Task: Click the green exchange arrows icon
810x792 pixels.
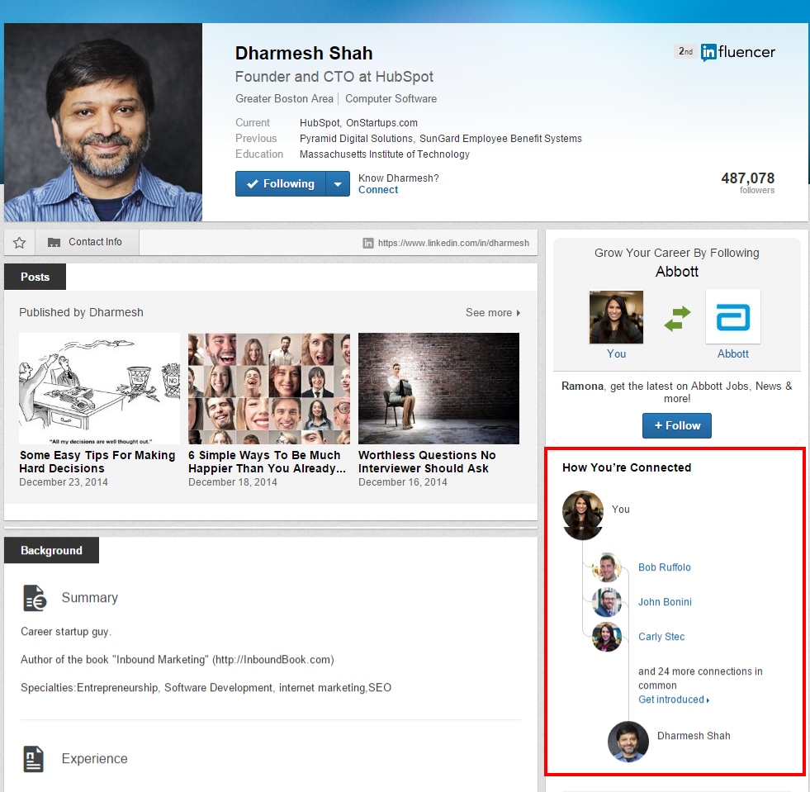Action: tap(677, 319)
